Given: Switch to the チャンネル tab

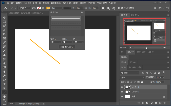Looking at the screenshot, I should tap(132, 67).
